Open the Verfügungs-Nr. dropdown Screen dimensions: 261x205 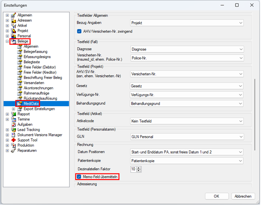(187, 95)
